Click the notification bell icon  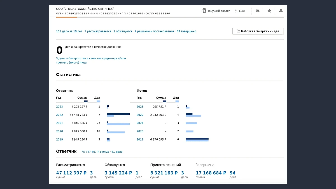coord(281,11)
